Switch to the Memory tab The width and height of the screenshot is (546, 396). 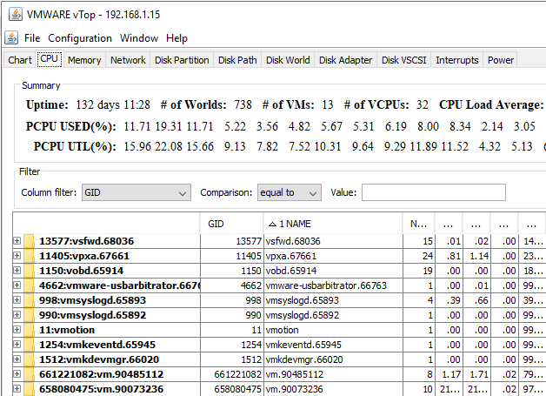84,60
